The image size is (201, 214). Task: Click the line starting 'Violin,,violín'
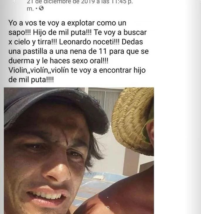(77, 70)
